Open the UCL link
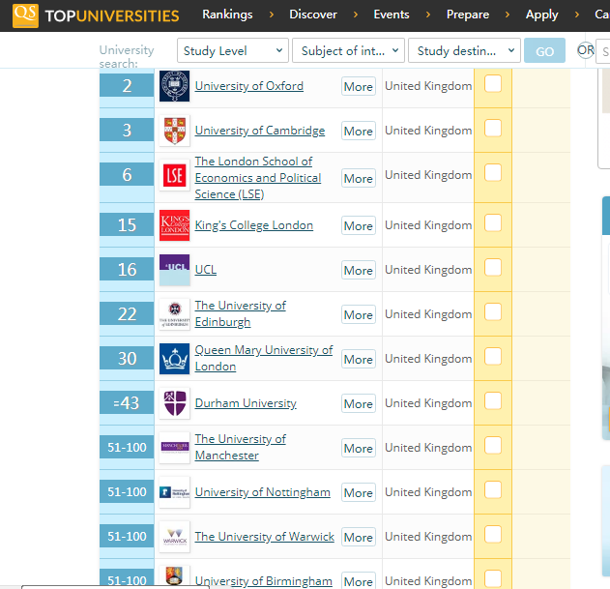 [205, 270]
